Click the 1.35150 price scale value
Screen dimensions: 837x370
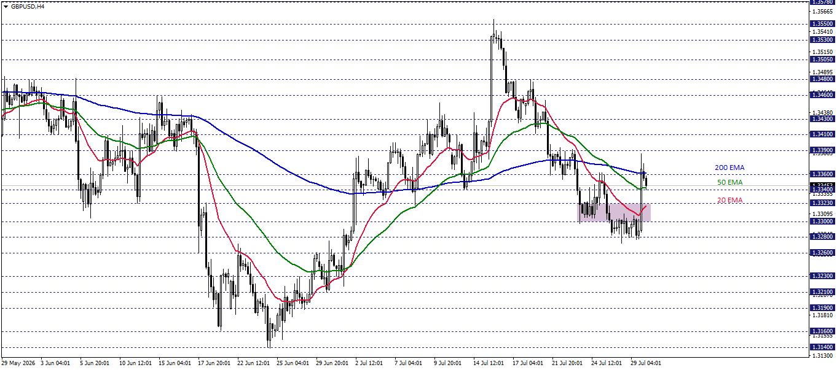(x=822, y=52)
